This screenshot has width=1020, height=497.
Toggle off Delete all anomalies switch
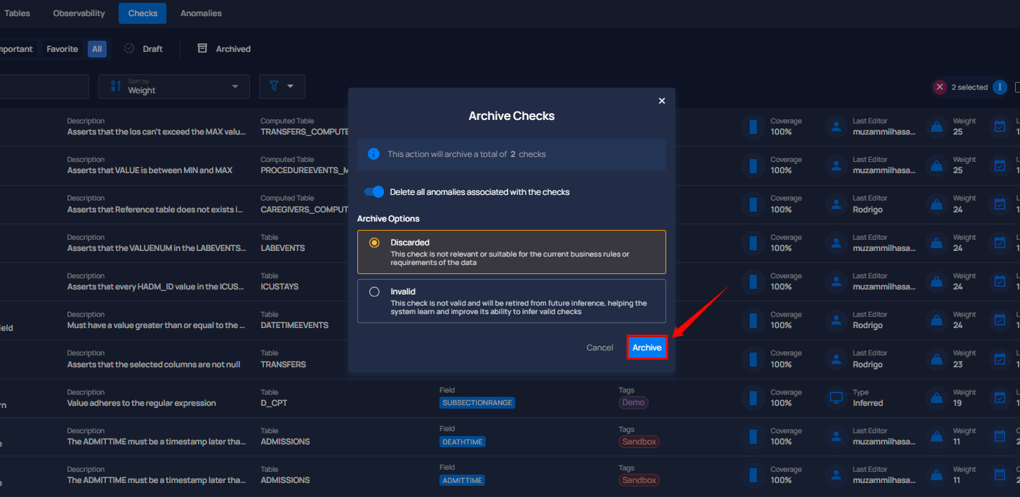[374, 192]
